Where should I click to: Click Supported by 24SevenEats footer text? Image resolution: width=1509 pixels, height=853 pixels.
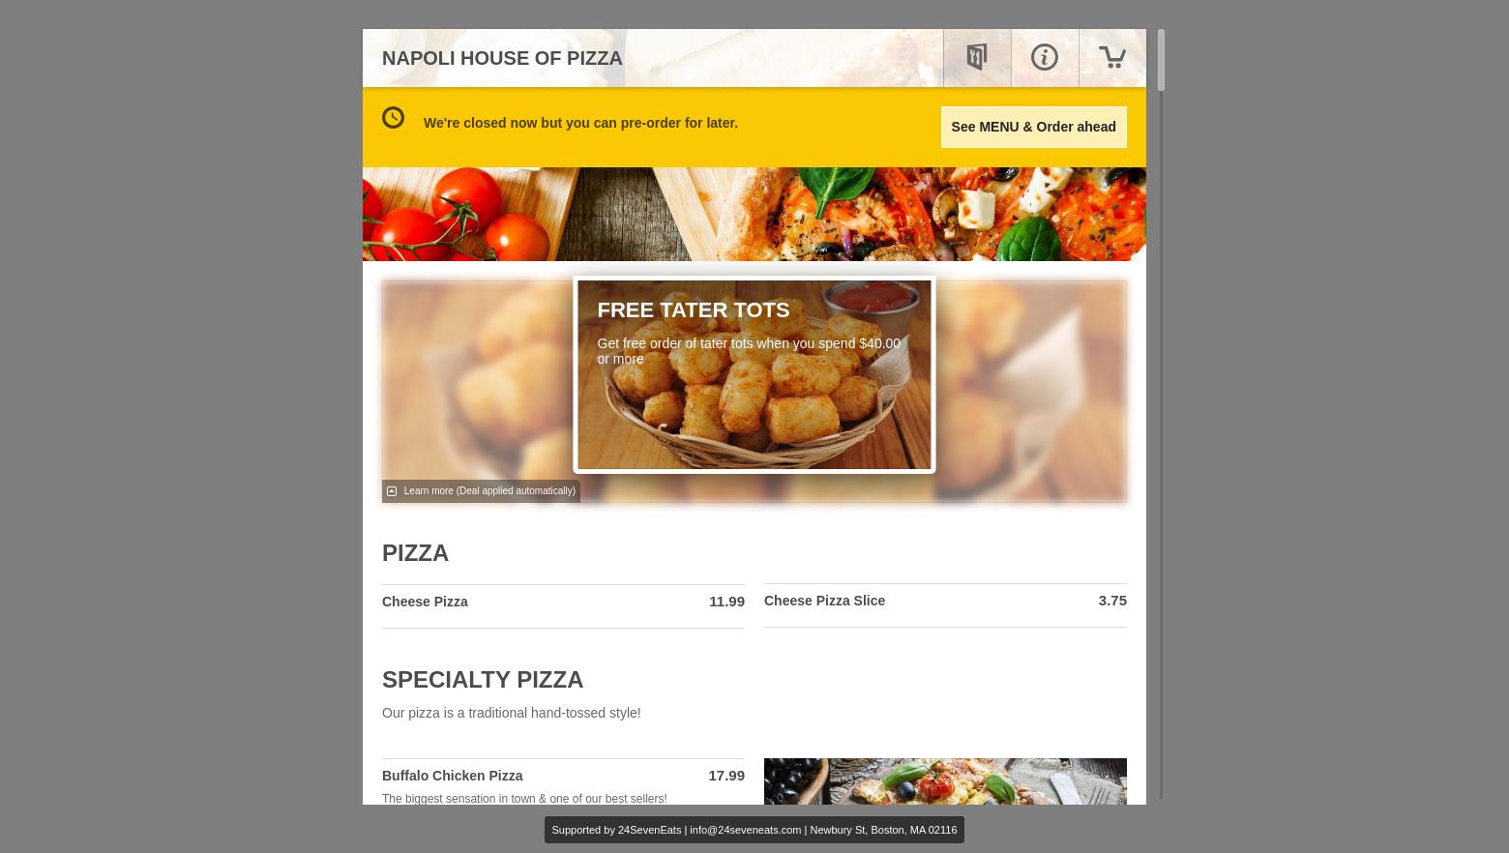click(616, 830)
